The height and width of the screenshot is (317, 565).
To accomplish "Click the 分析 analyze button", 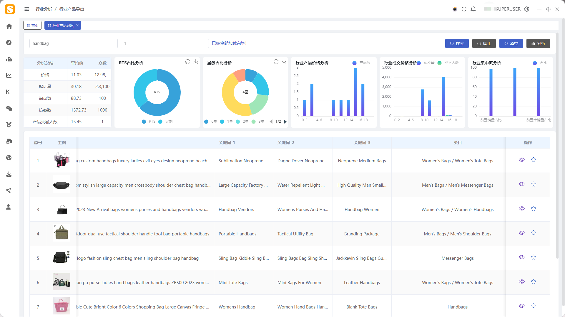I will coord(538,43).
